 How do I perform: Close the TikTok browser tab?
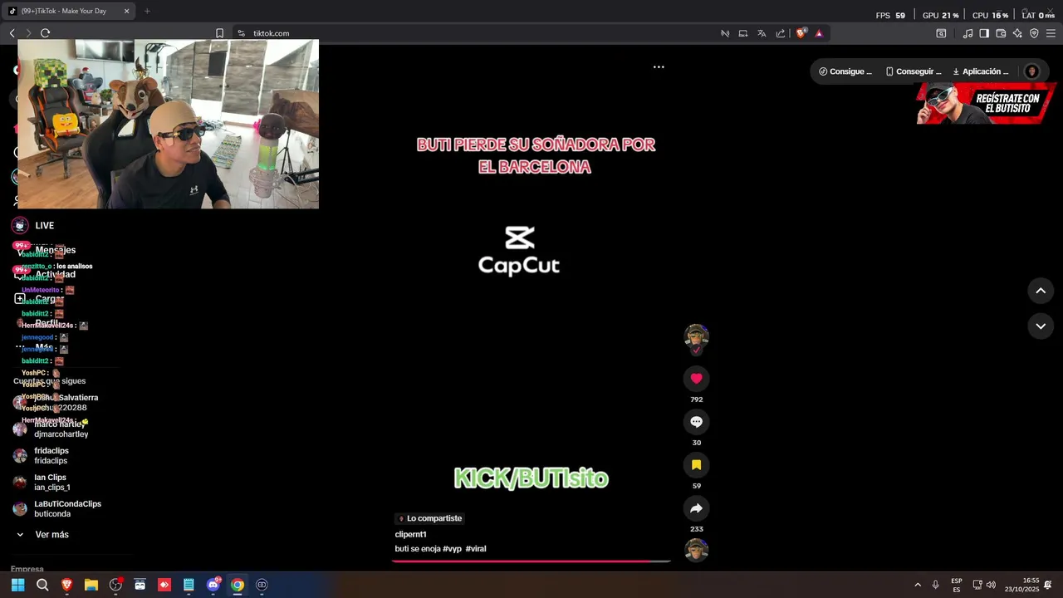pos(126,11)
